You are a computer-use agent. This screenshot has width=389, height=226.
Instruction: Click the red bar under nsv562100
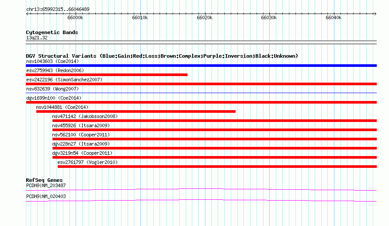pos(215,139)
